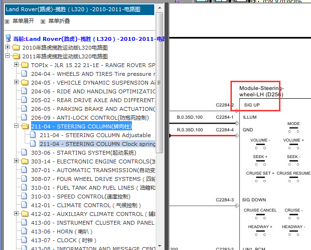Viewport: 311px width, 250px height.
Task: Open 204-04 Wheels and Tires pressure entry
Action: [93, 74]
